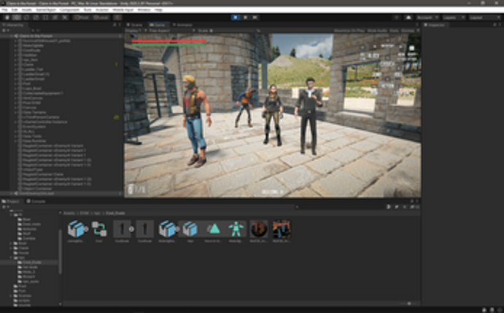This screenshot has height=313, width=504.
Task: Open the cloud services icon
Action: coord(408,17)
